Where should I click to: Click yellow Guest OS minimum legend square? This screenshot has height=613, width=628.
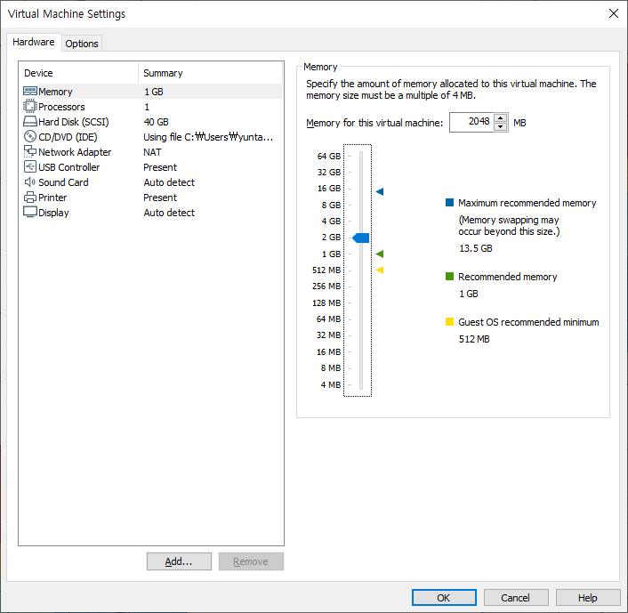tap(449, 321)
